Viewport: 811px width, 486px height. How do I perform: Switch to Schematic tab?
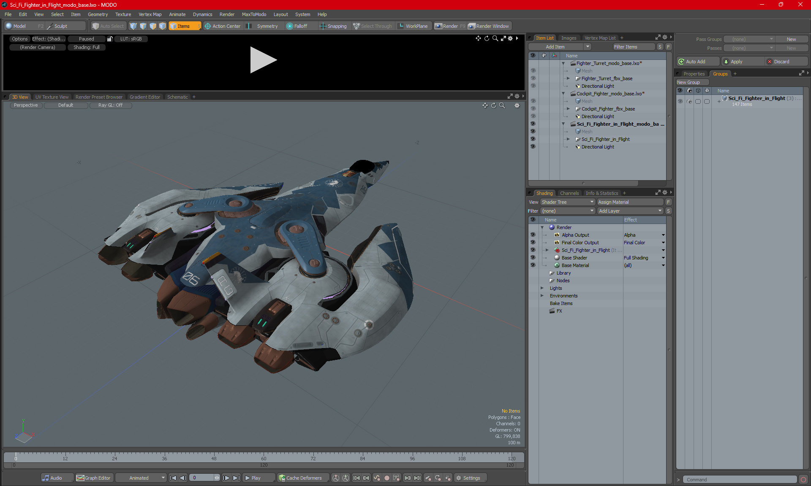[177, 97]
